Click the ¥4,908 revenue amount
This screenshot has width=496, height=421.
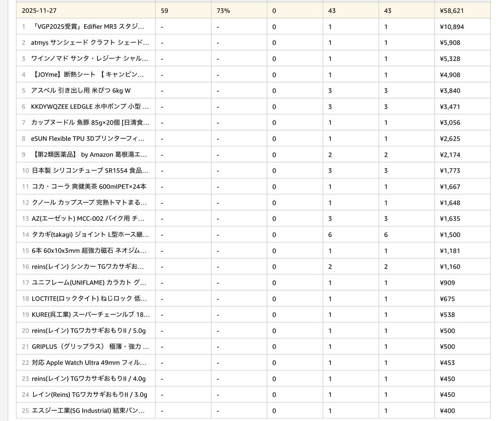click(x=451, y=75)
